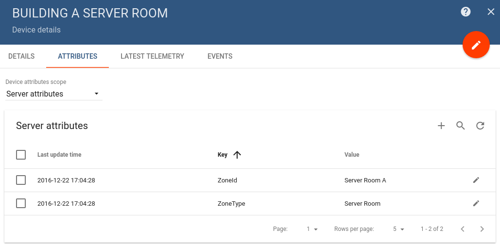This screenshot has height=245, width=500.
Task: Switch to the Latest Telemetry tab
Action: click(x=152, y=56)
